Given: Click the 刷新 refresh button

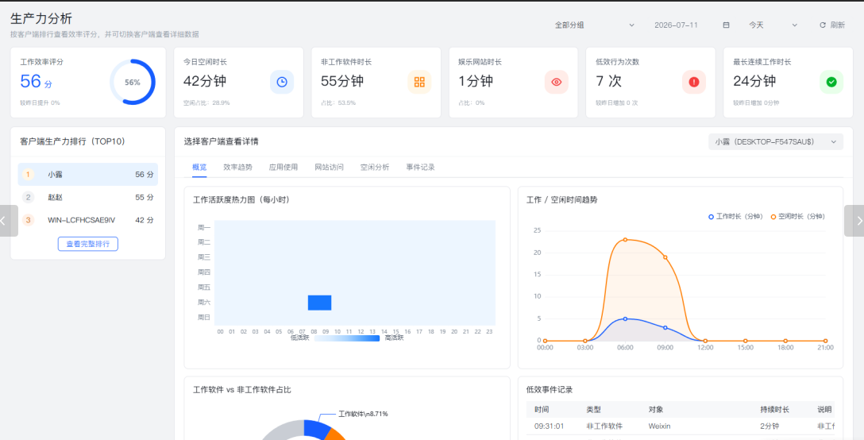Looking at the screenshot, I should [832, 25].
